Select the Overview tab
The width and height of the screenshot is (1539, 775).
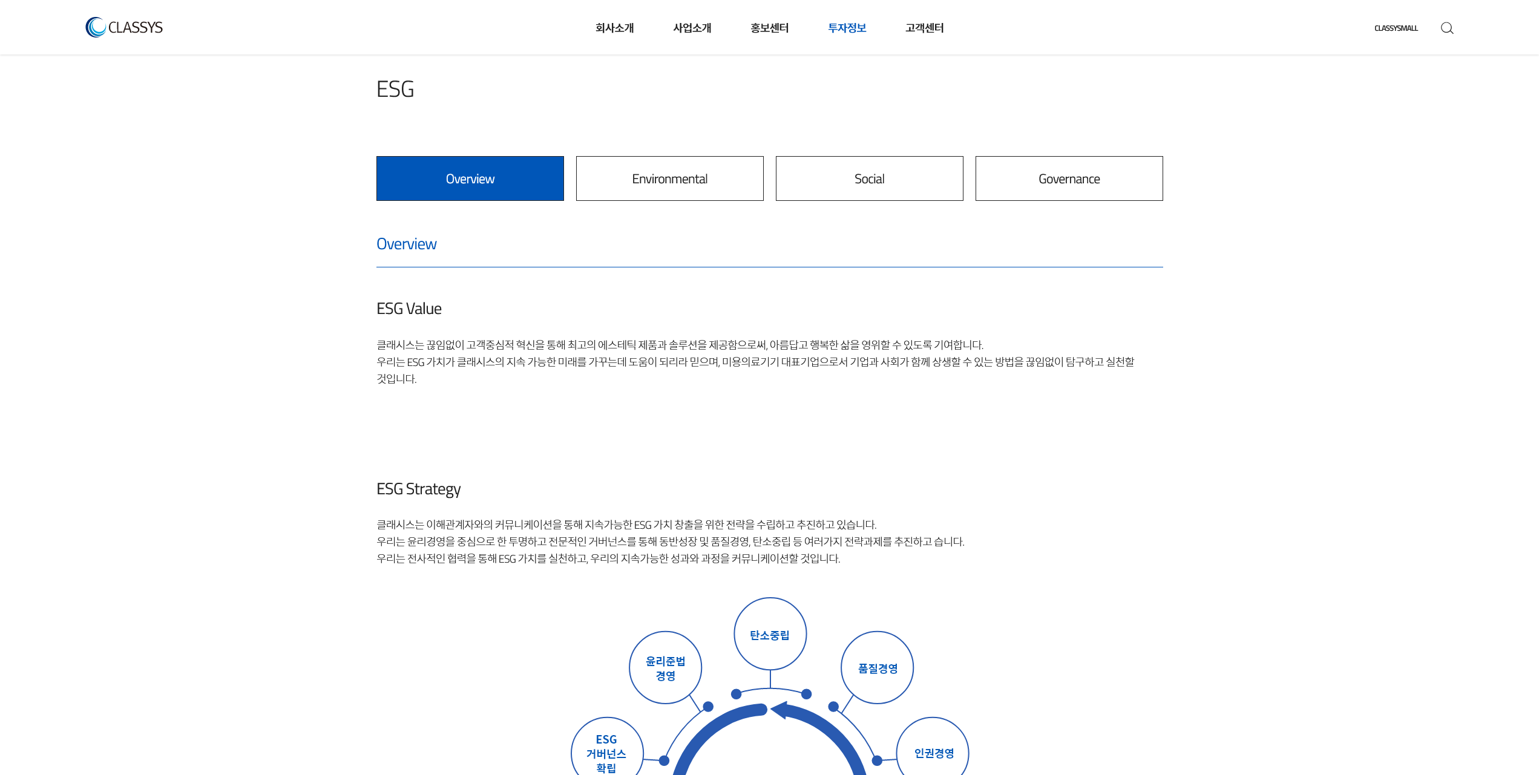click(x=470, y=178)
